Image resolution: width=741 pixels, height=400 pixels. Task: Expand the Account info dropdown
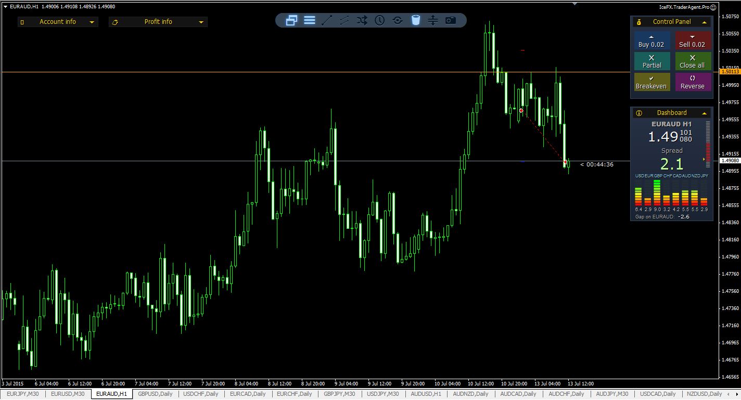point(92,22)
